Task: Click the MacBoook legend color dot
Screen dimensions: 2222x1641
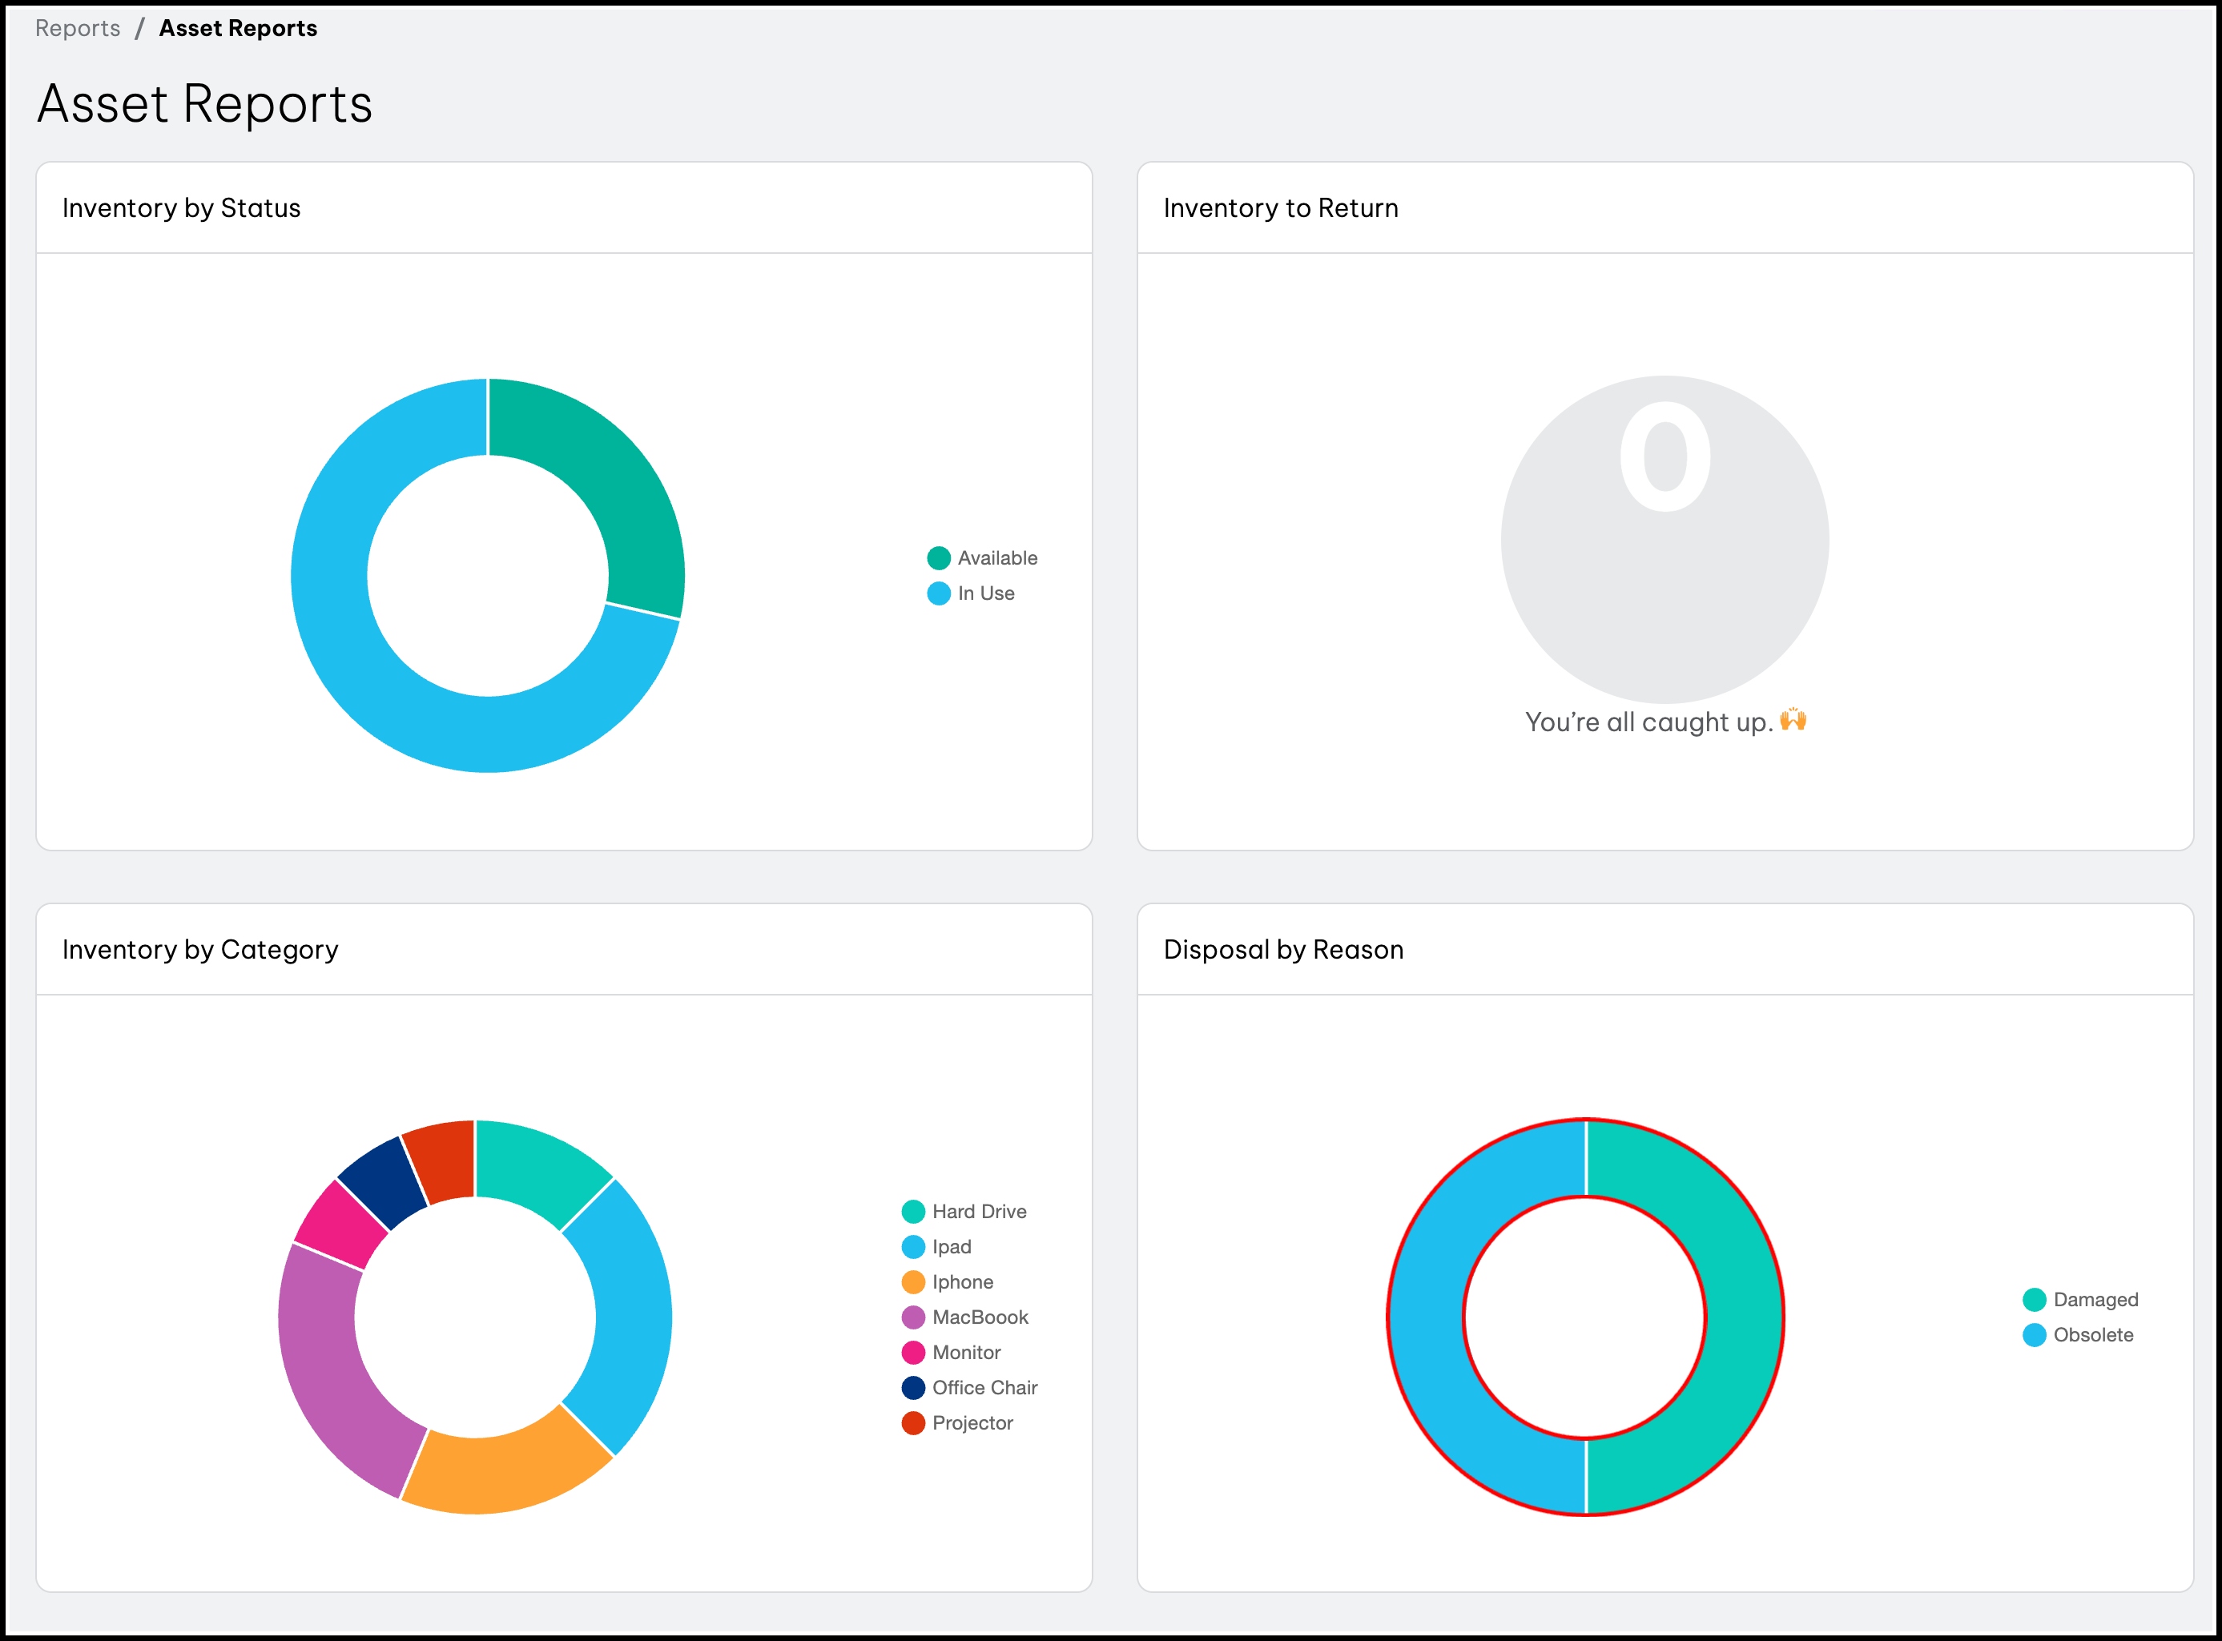Action: 913,1317
